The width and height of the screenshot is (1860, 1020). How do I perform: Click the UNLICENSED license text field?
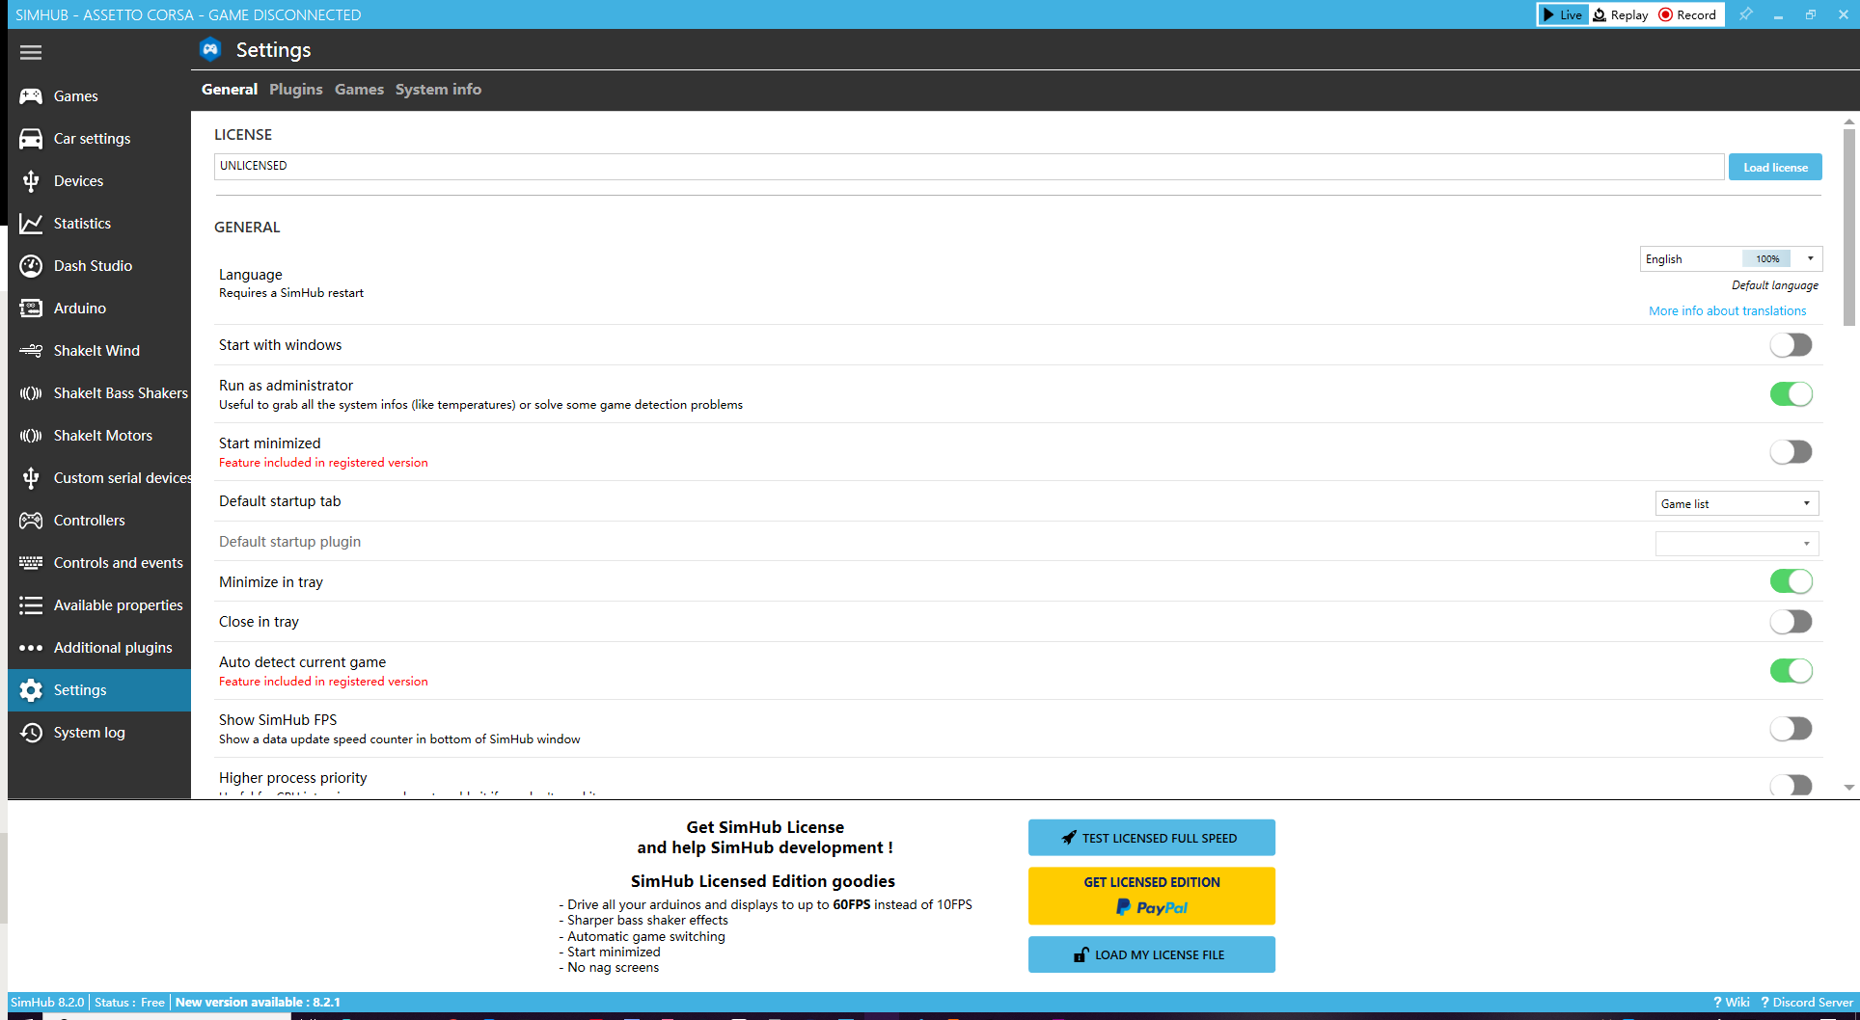[969, 166]
